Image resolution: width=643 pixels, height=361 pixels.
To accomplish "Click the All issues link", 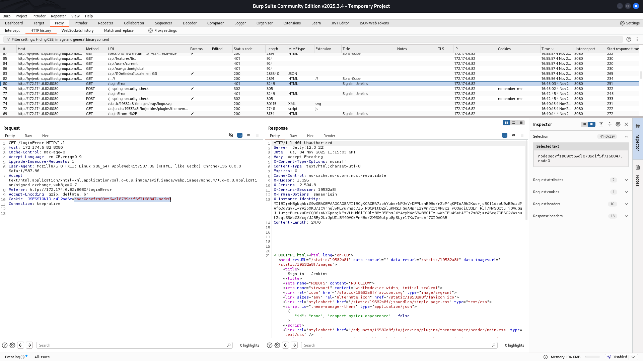I will (42, 357).
